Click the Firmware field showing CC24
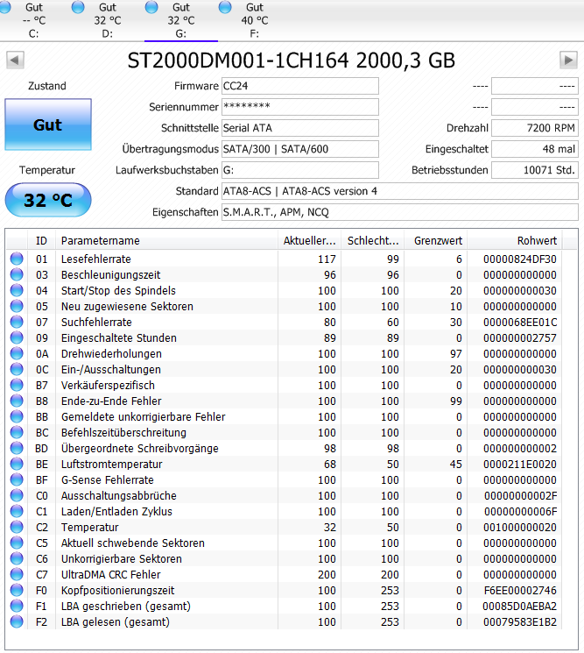Screen dimensions: 584x653 300,86
